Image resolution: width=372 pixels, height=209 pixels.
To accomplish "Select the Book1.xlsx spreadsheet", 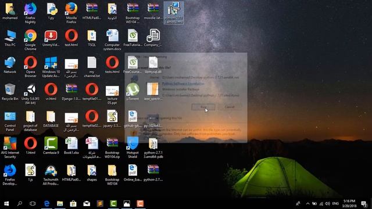I will (71, 146).
